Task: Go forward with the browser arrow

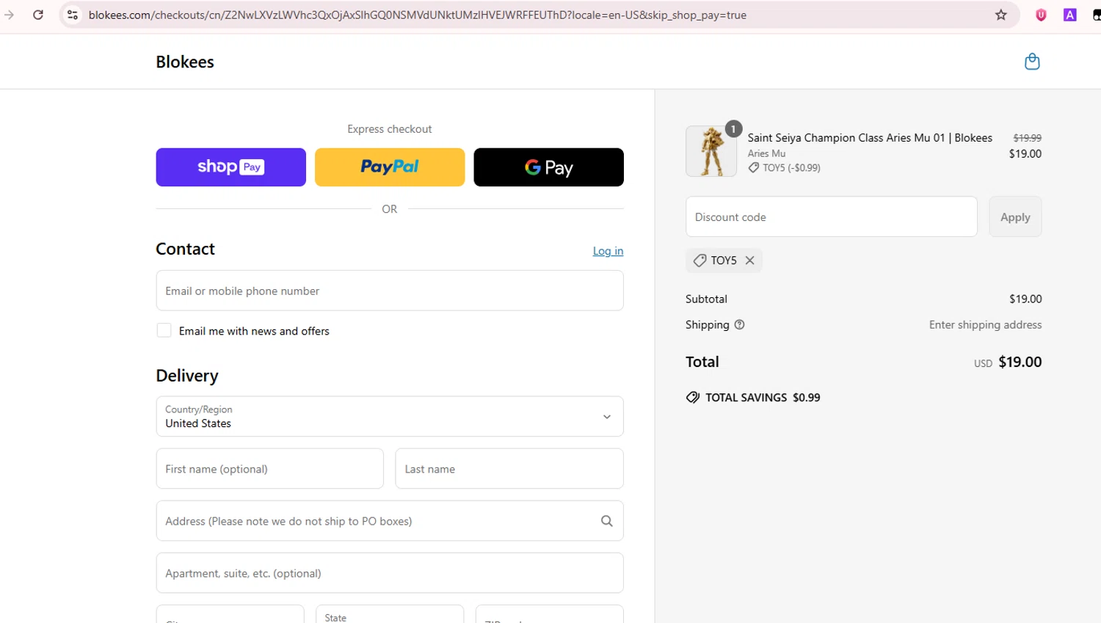Action: click(9, 15)
